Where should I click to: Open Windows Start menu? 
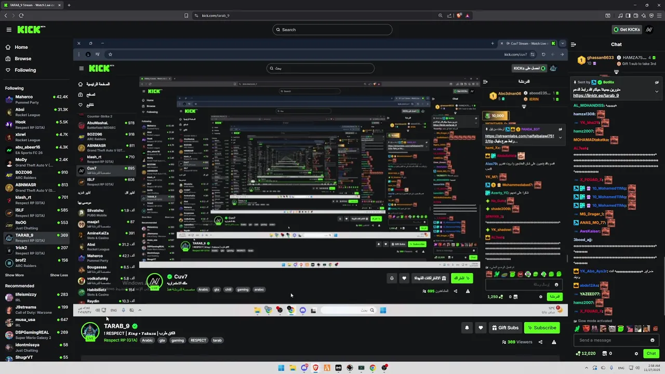click(281, 368)
